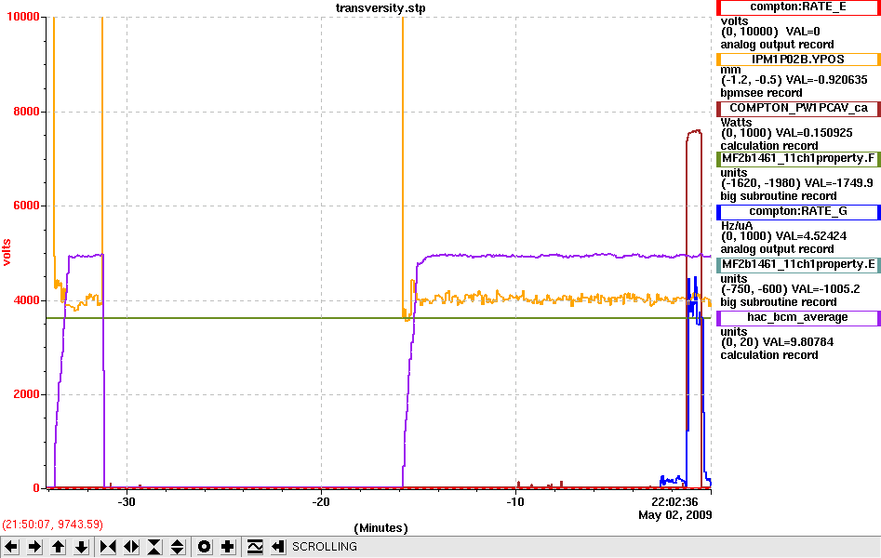Click the wavy-line graph refresh icon
Viewport: 881px width, 558px height.
coord(255,547)
